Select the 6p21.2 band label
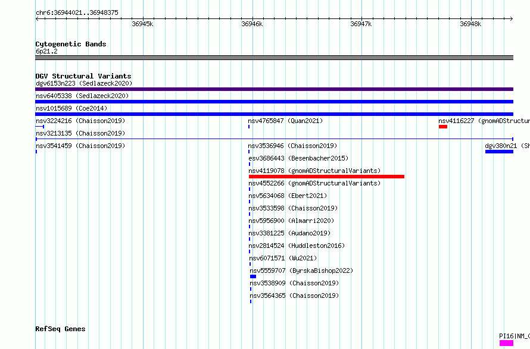 [x=46, y=51]
